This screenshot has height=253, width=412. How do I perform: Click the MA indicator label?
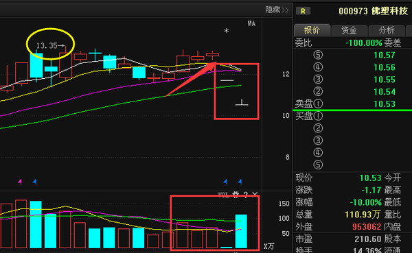[251, 23]
